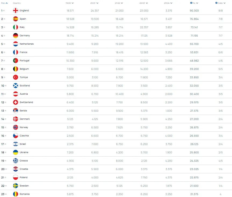
Task: Sort by the 20/21 season arrow
Action: (x=97, y=3)
